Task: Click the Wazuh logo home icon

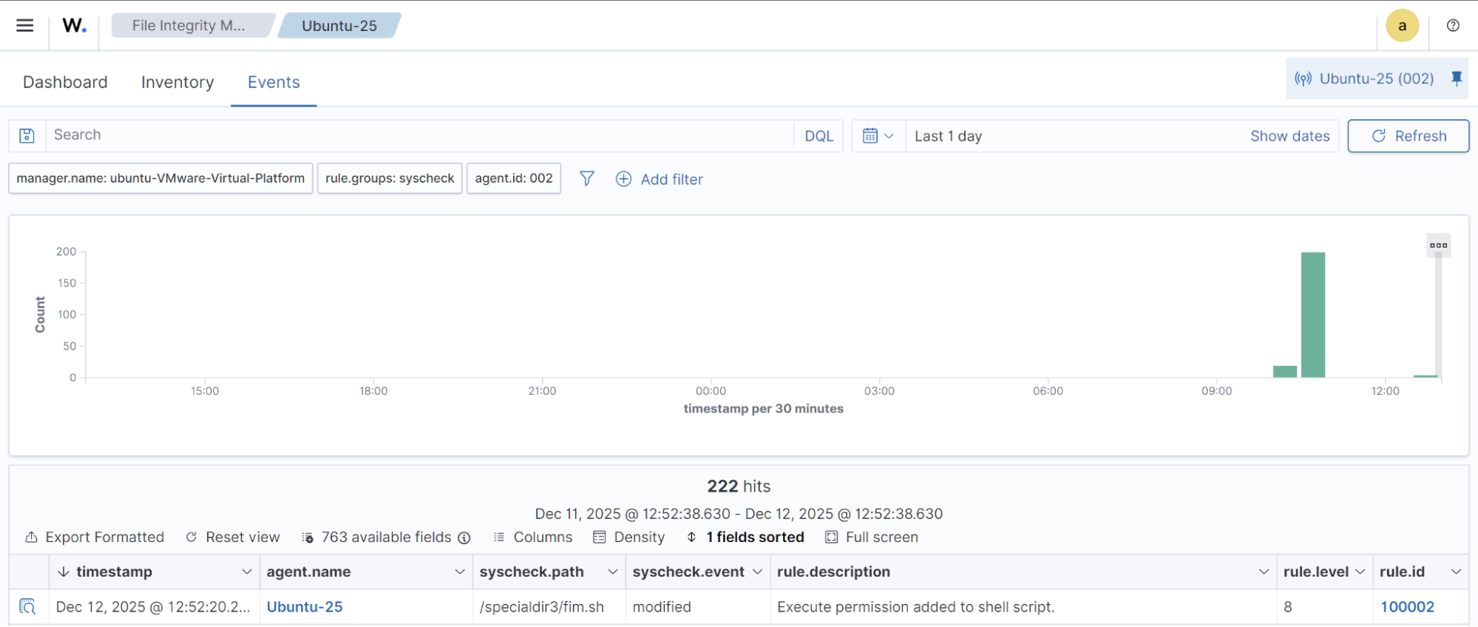Action: click(x=74, y=26)
